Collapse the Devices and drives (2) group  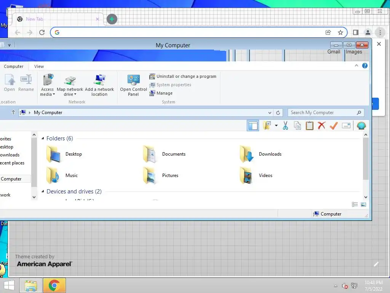[x=43, y=192]
